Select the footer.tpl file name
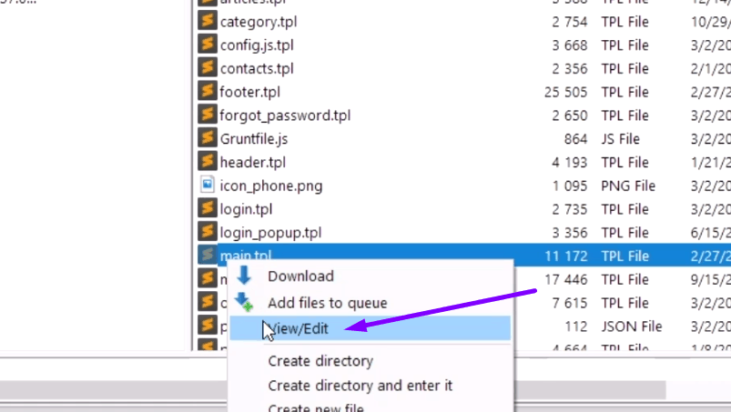731x412 pixels. click(x=249, y=92)
